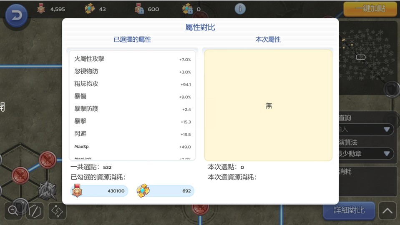Click the 本次選點 0 text
The width and height of the screenshot is (400, 225).
pyautogui.click(x=226, y=167)
